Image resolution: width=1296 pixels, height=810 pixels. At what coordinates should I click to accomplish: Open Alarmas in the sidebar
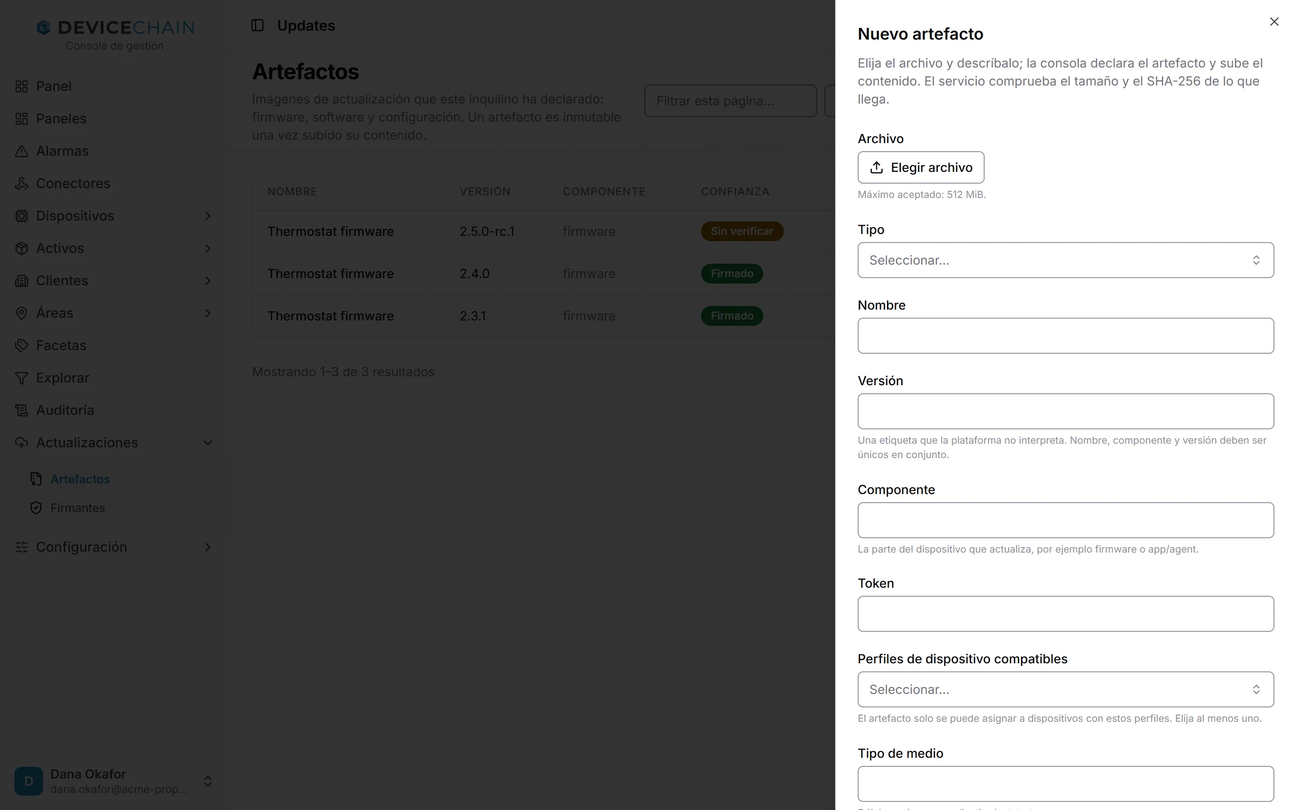click(x=62, y=151)
